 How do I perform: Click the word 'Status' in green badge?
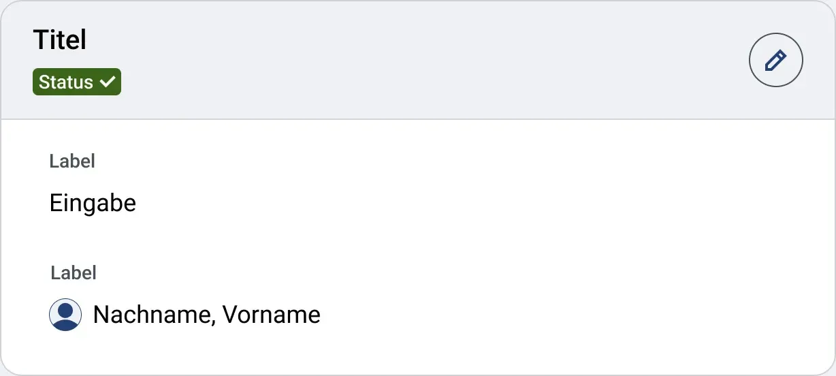(66, 82)
